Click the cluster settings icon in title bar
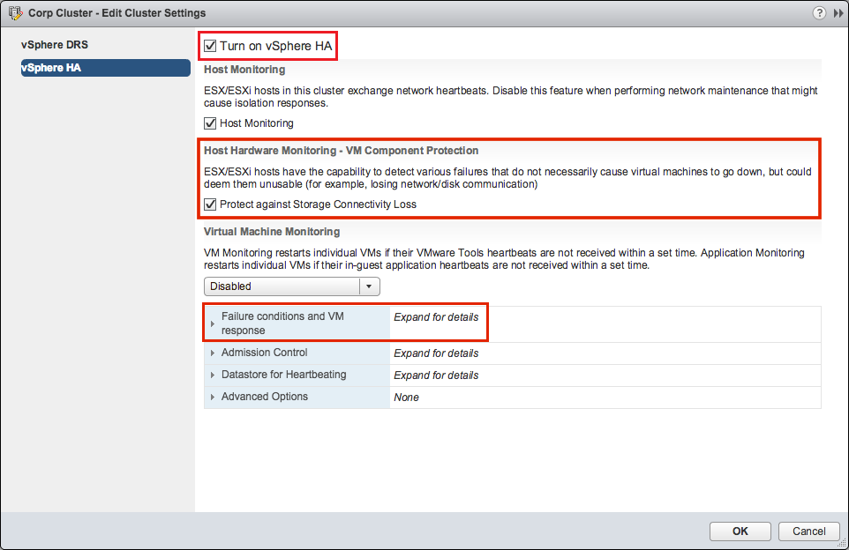Viewport: 849px width, 550px height. (x=15, y=13)
